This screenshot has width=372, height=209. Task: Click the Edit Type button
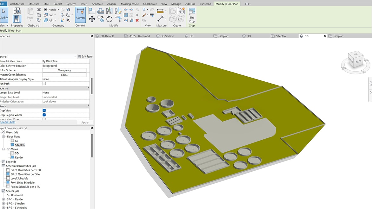pyautogui.click(x=85, y=56)
